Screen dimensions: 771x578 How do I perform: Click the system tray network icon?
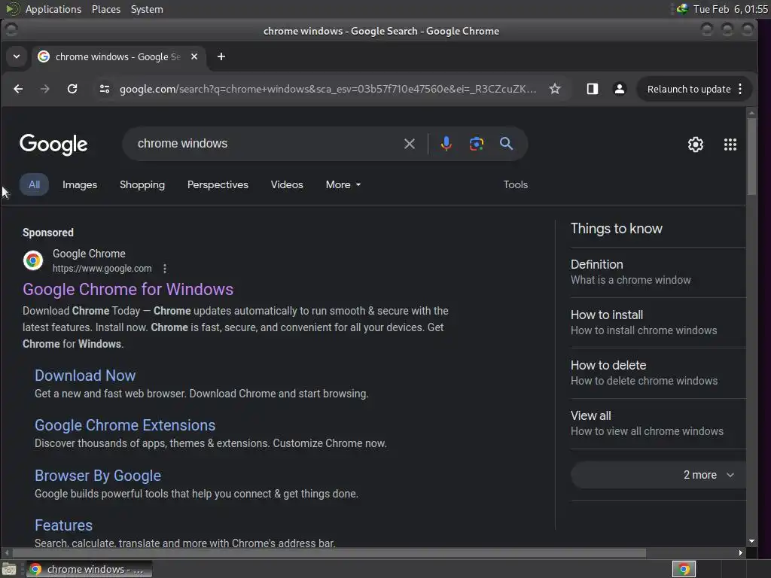tap(682, 9)
